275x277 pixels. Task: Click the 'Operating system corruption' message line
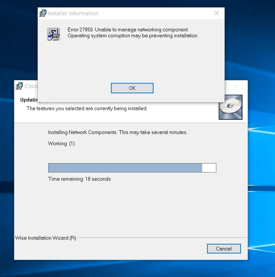pos(133,36)
